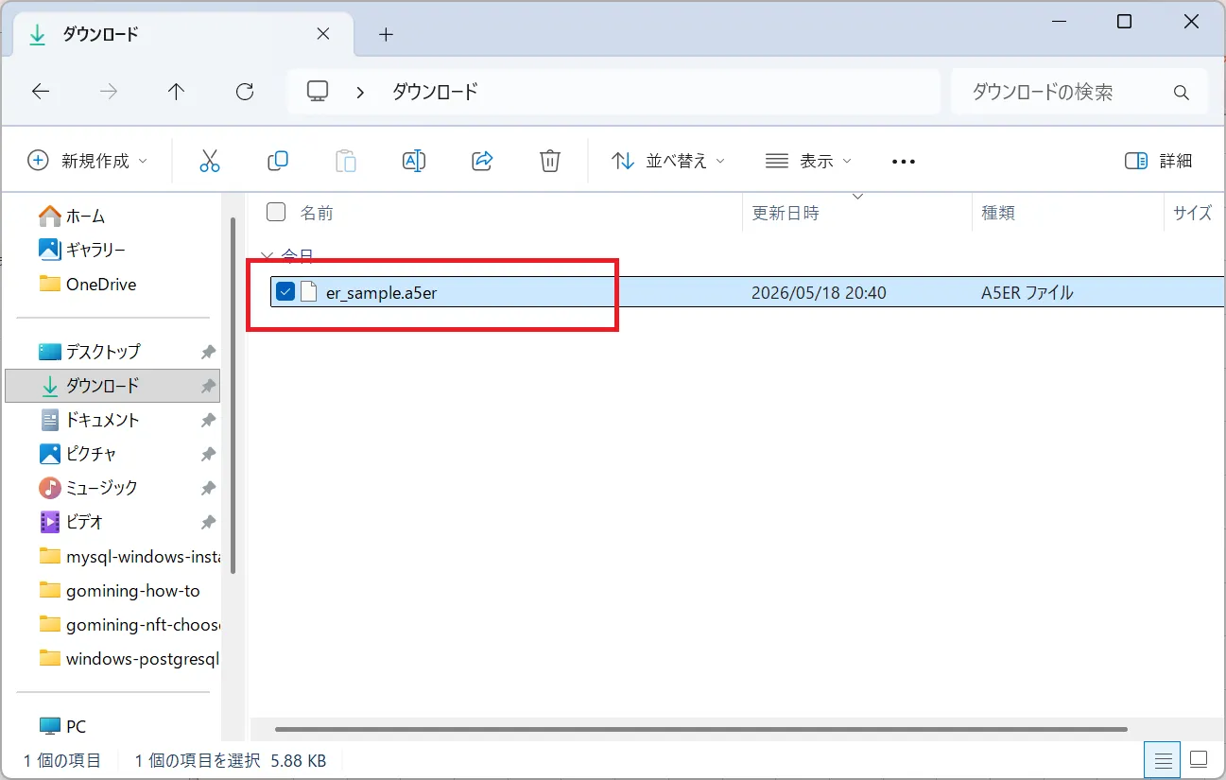Click the search magnifier icon

(x=1181, y=93)
